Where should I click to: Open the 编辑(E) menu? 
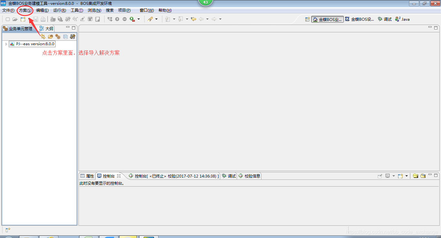click(42, 10)
